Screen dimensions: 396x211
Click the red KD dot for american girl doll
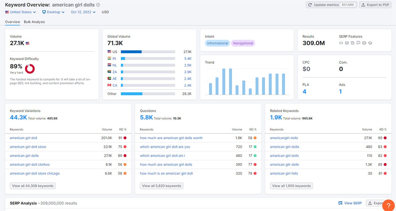[x=125, y=138]
